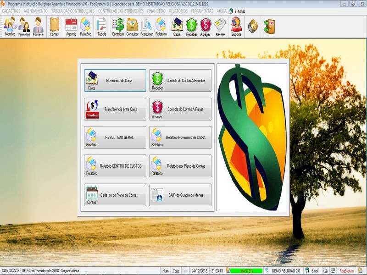Viewport: 367px width, 275px height.
Task: Open the TABELA DAS CONTRIBUIÇÕES menu
Action: pos(73,11)
